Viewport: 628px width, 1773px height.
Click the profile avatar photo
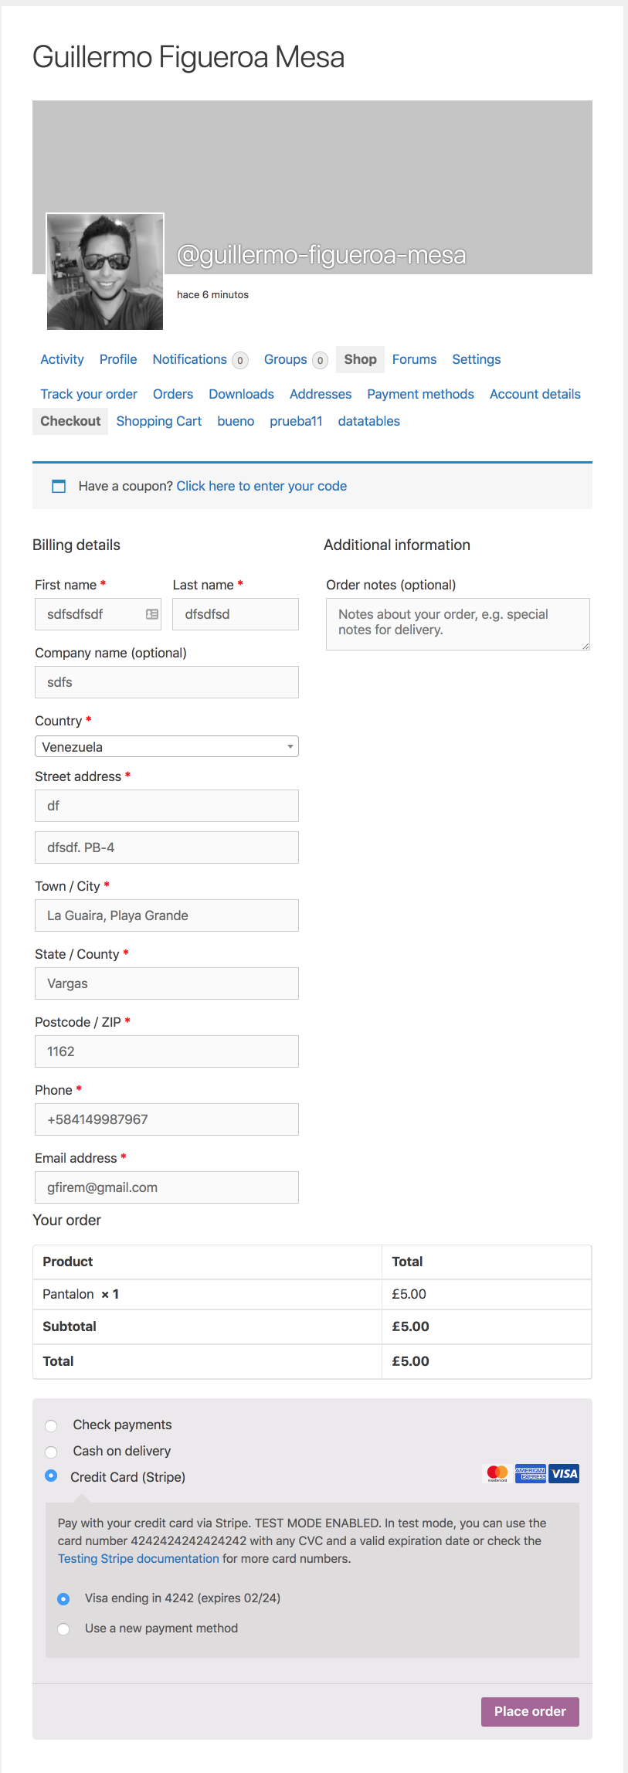pyautogui.click(x=105, y=272)
